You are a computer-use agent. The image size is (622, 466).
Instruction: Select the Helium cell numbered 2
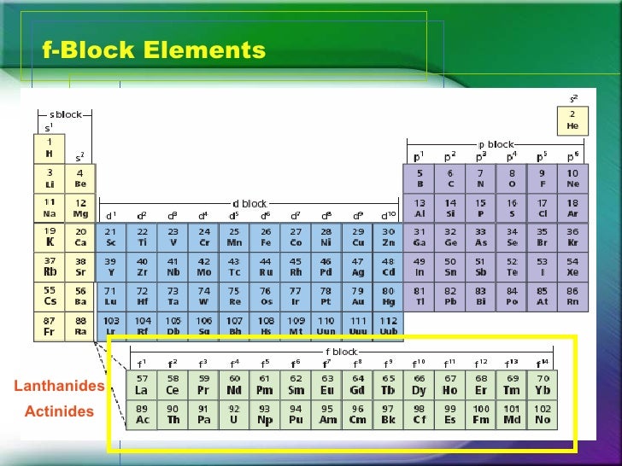coord(572,121)
